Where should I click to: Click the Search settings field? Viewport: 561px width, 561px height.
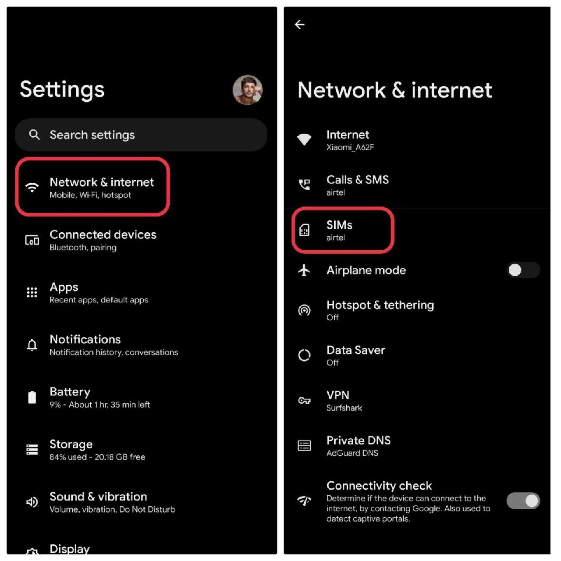coord(141,135)
